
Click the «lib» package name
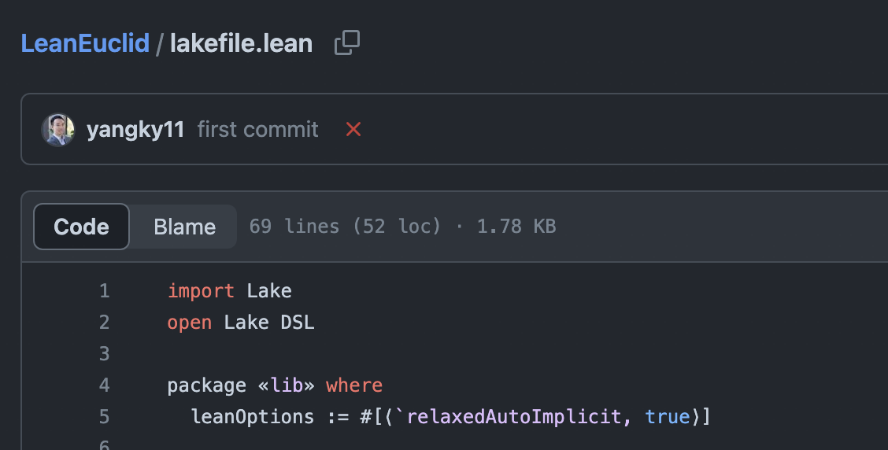coord(286,385)
